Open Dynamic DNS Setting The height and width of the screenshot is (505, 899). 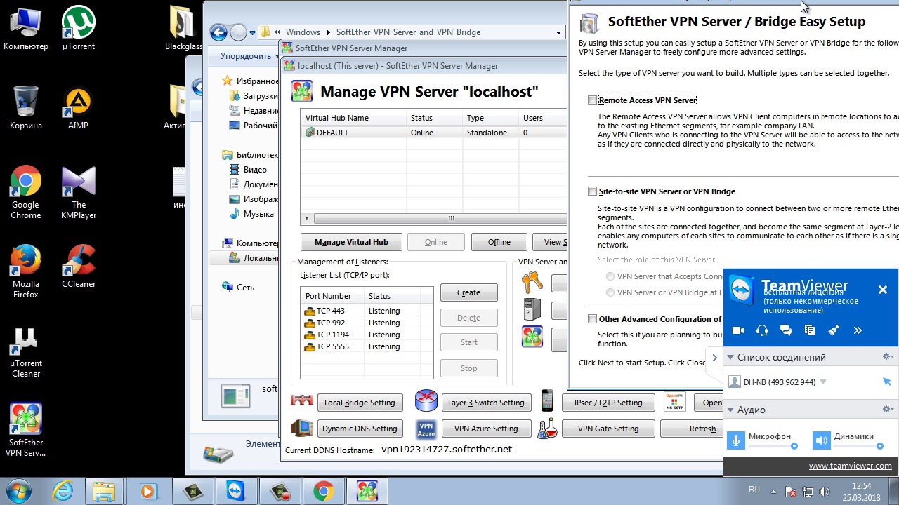(x=360, y=429)
